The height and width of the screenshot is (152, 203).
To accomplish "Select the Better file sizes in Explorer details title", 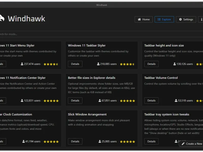I will coord(92,78).
